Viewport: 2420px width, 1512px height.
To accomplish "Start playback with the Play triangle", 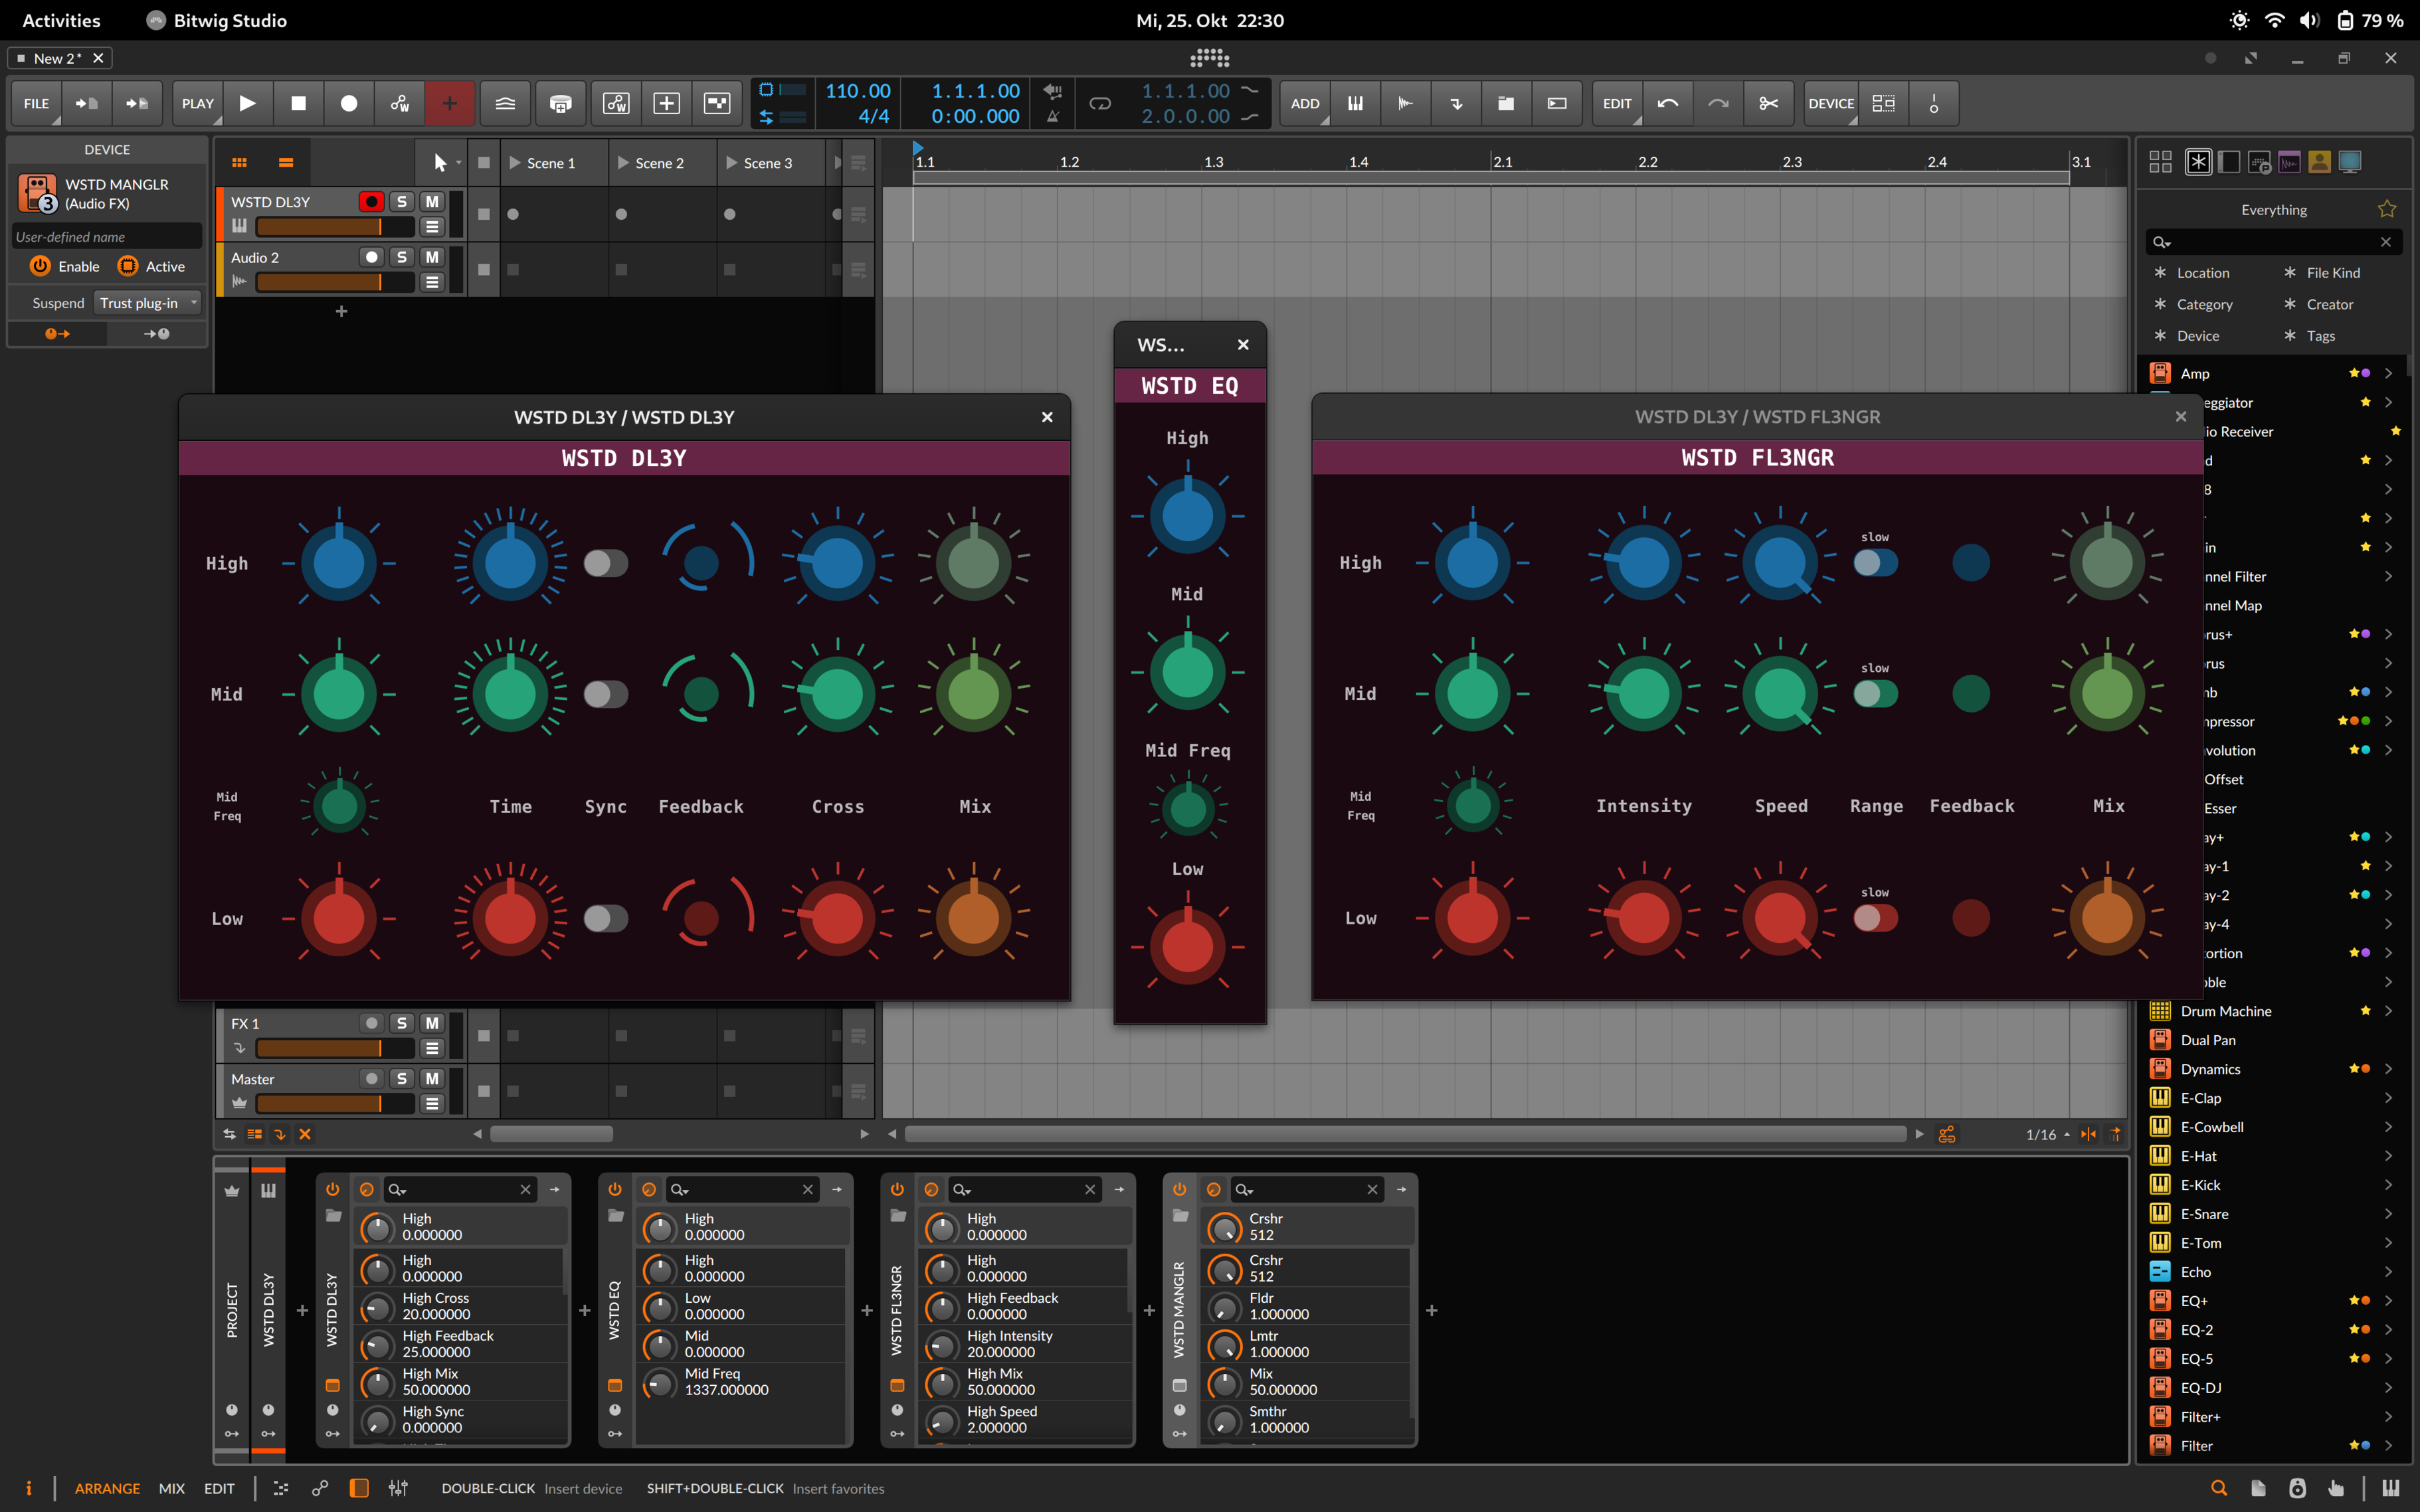I will (x=248, y=103).
